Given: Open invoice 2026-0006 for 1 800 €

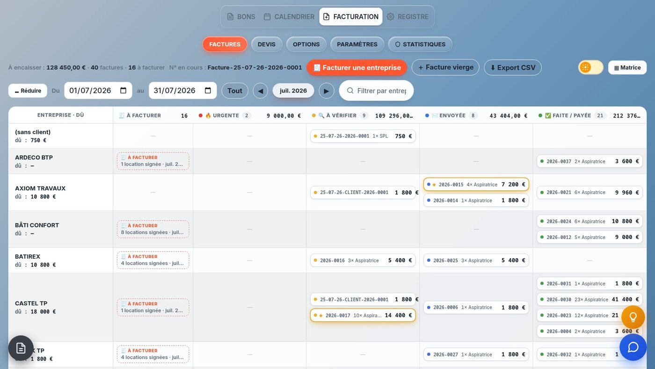Looking at the screenshot, I should [476, 307].
